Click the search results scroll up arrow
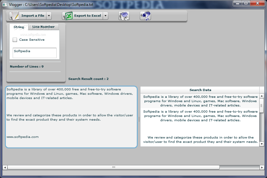The image size is (267, 178). tap(262, 96)
